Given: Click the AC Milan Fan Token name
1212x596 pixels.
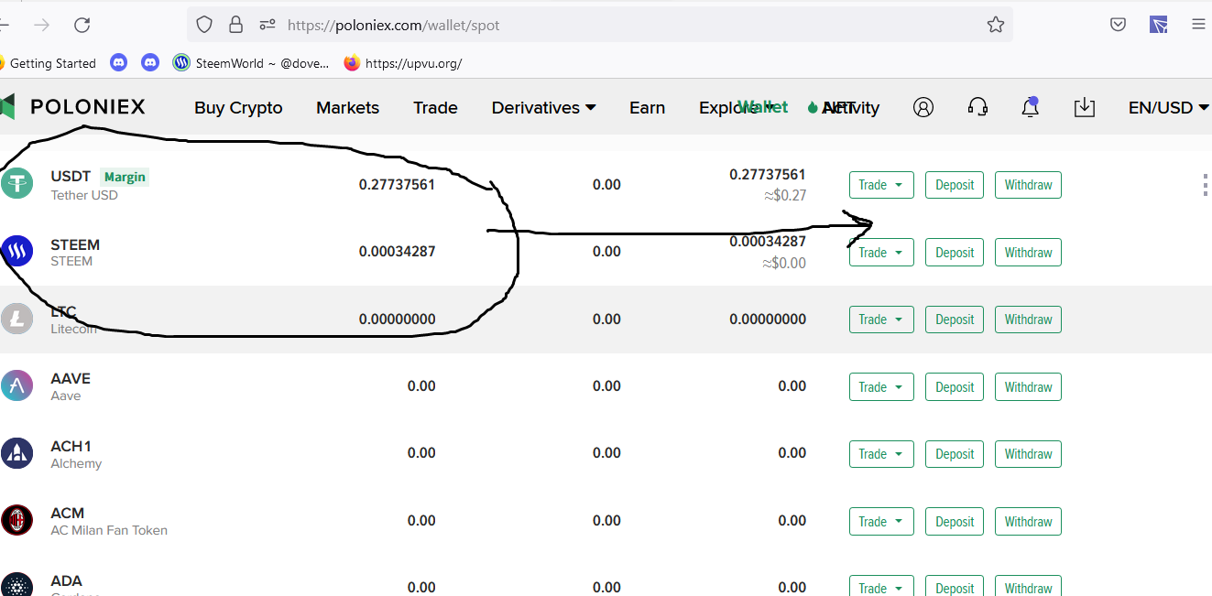Looking at the screenshot, I should (109, 530).
